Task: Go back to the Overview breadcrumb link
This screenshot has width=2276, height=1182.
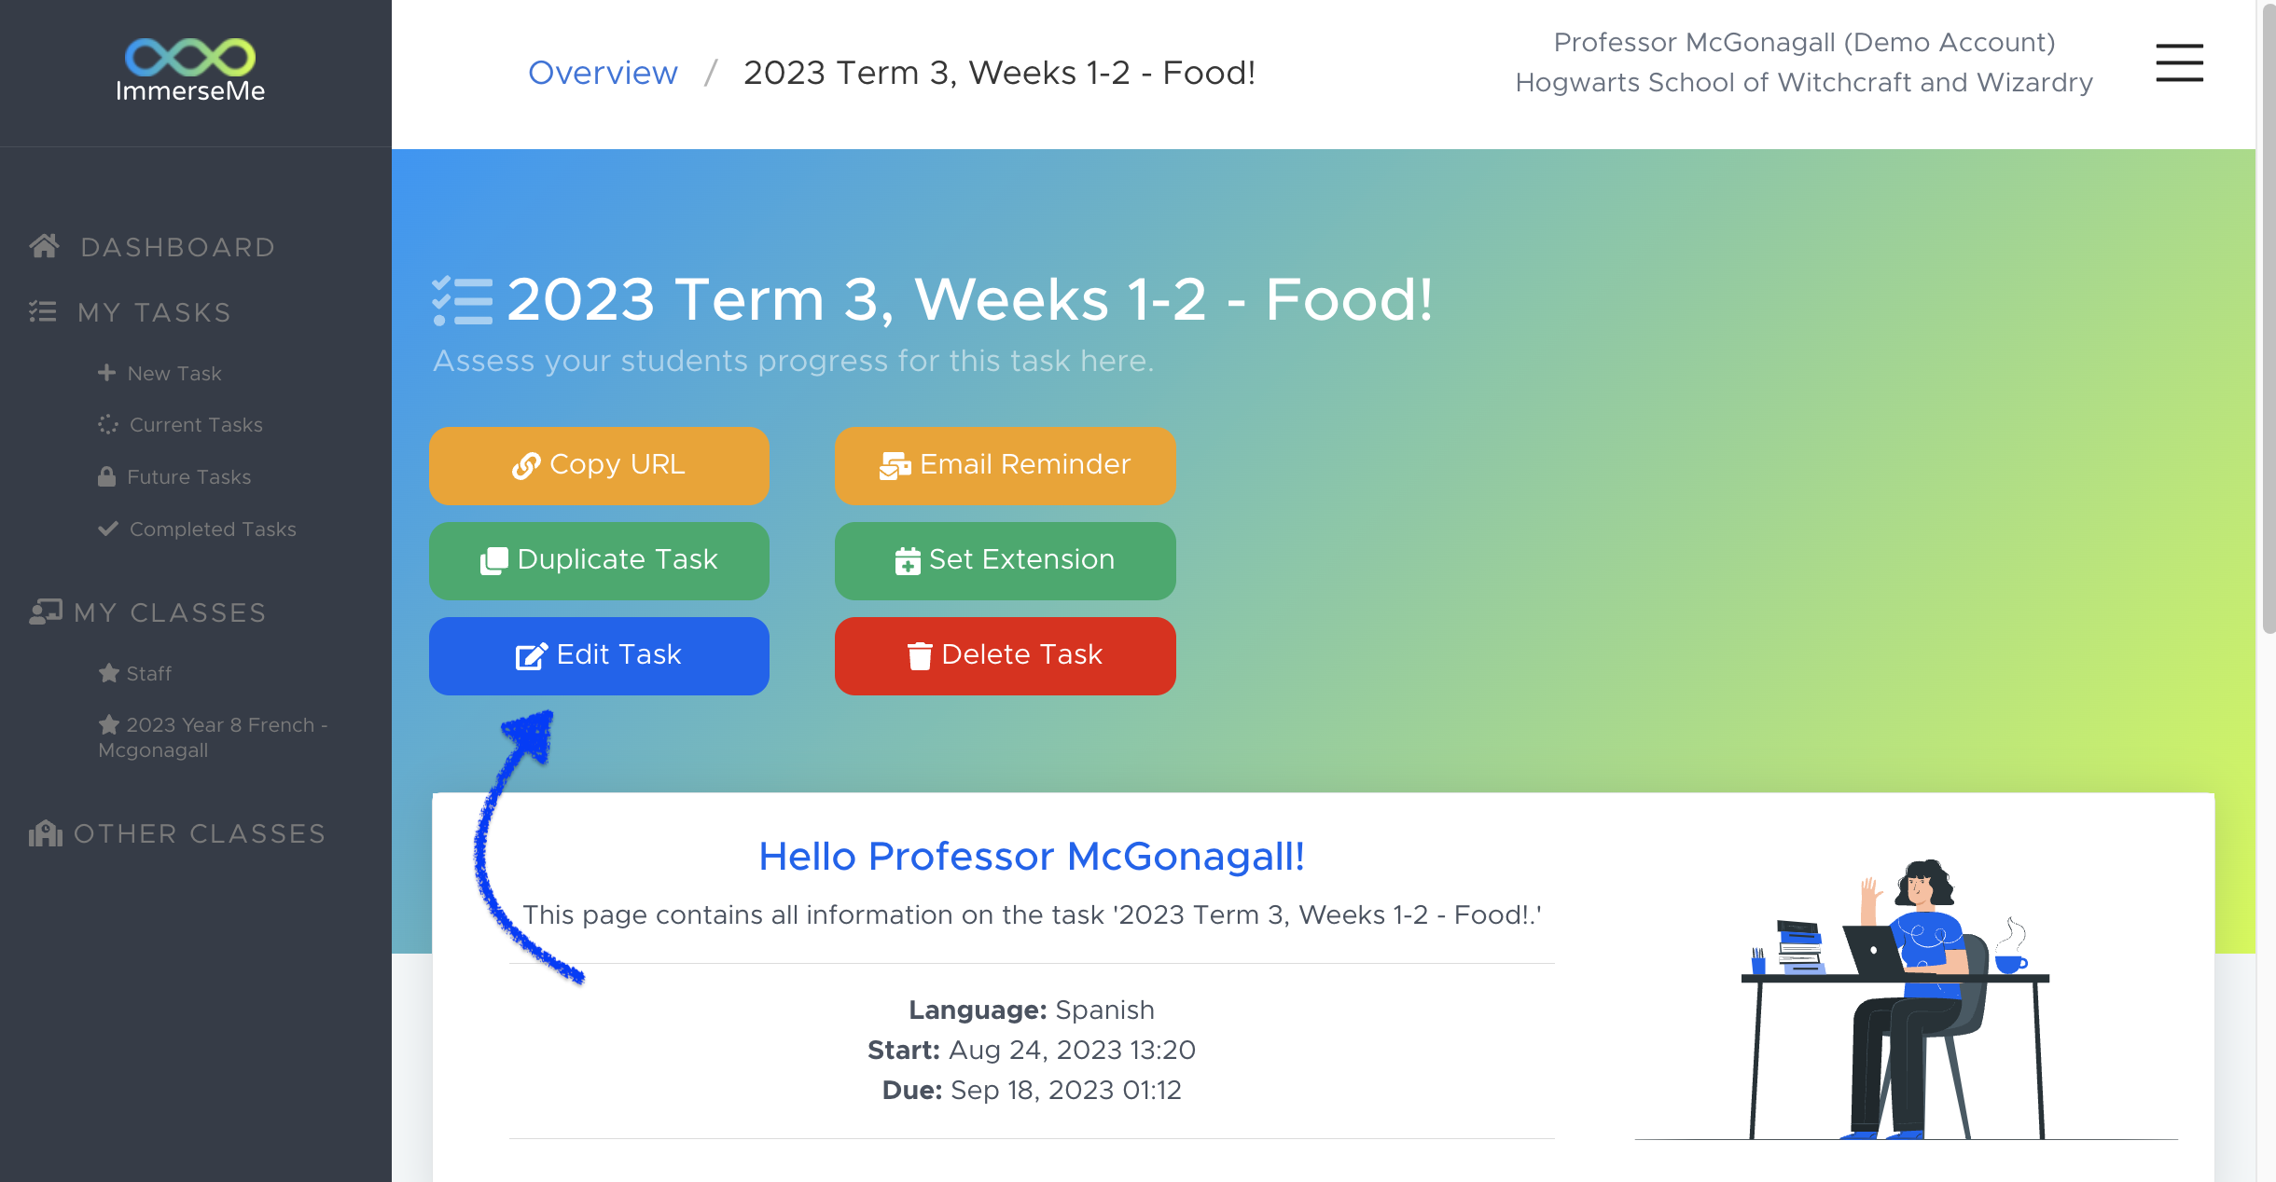Action: [603, 73]
